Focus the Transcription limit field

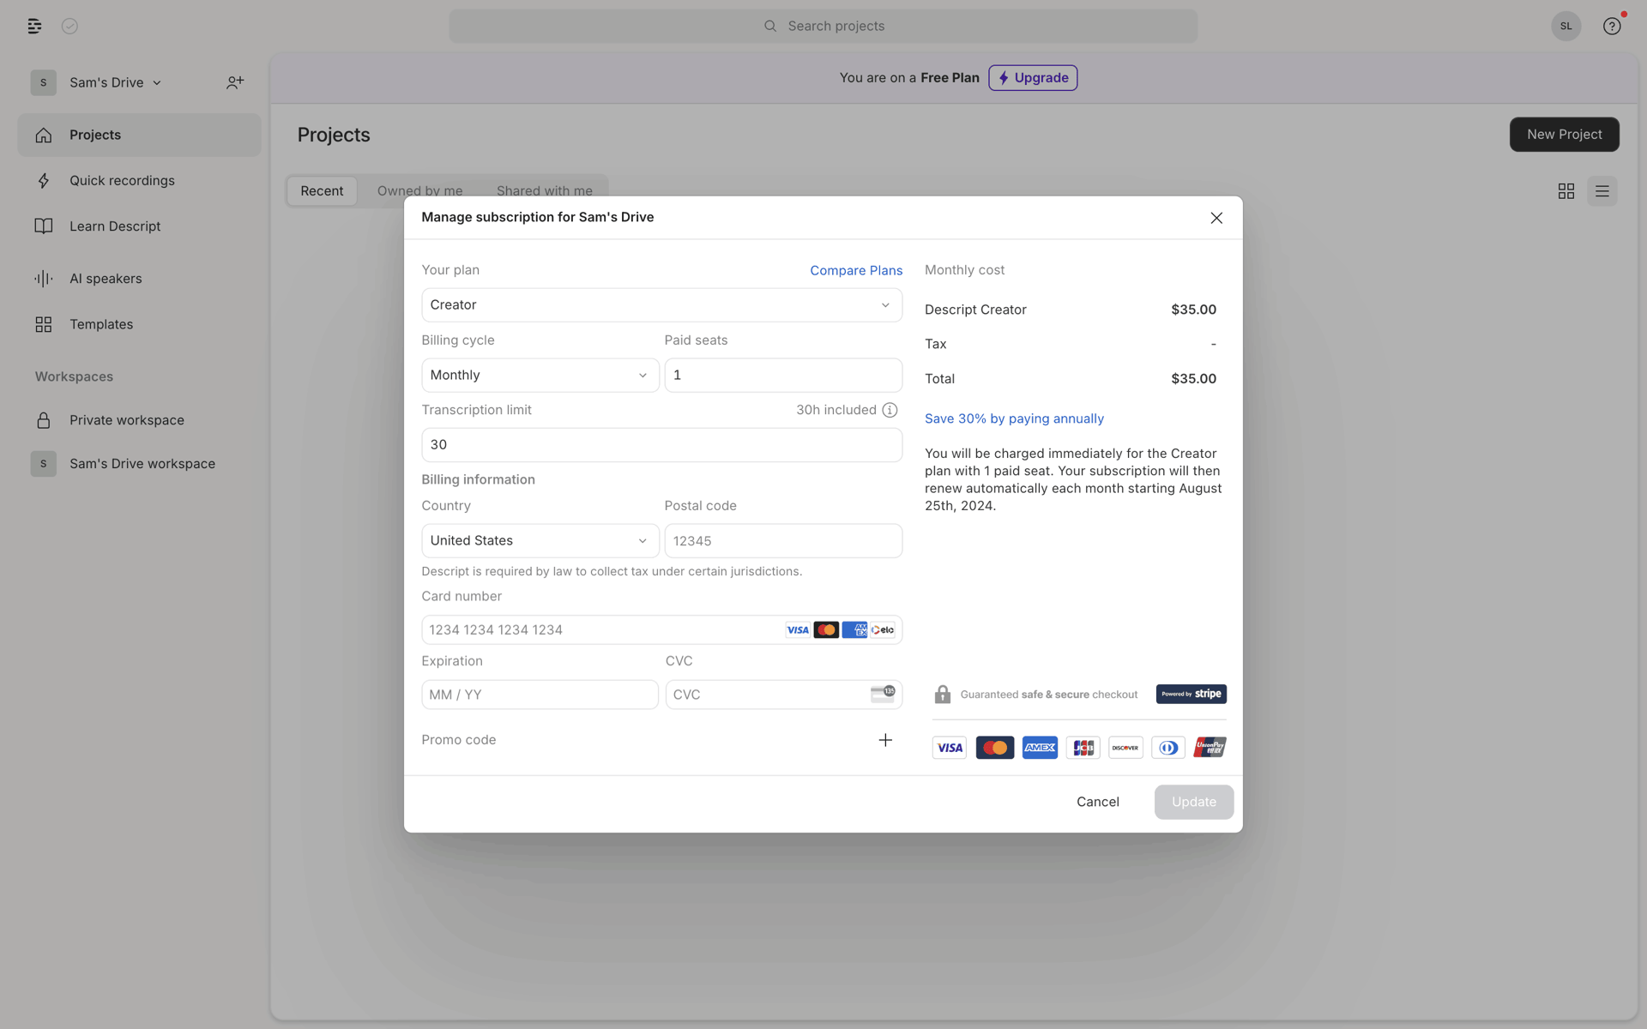661,445
